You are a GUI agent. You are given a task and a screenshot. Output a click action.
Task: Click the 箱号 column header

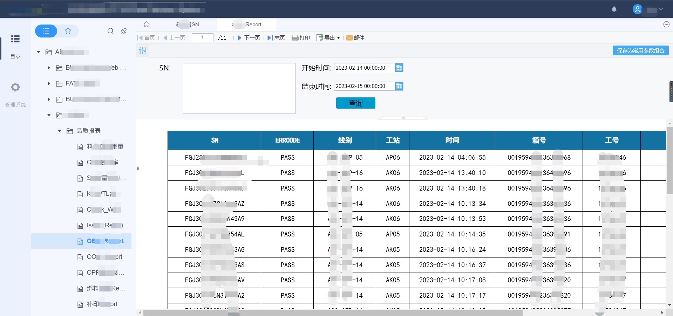coord(539,140)
